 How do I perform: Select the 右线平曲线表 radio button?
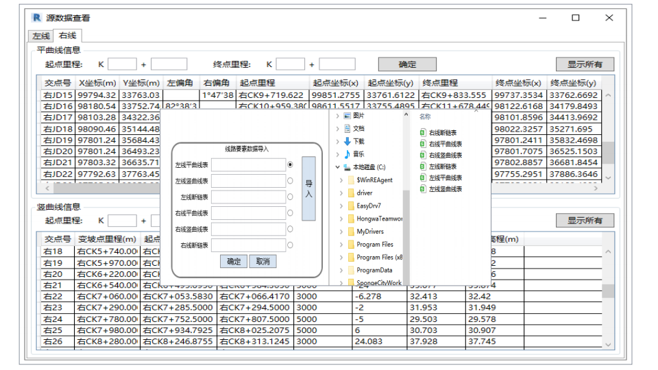(x=290, y=213)
